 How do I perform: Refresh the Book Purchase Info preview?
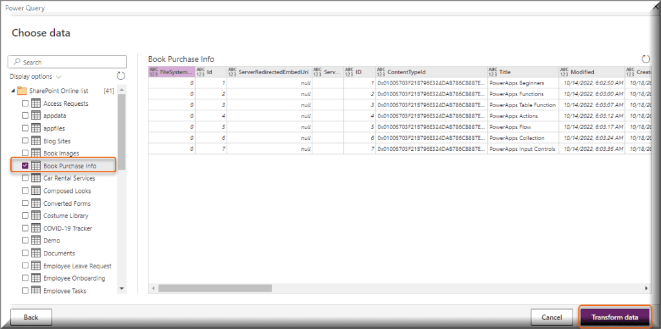click(x=646, y=59)
